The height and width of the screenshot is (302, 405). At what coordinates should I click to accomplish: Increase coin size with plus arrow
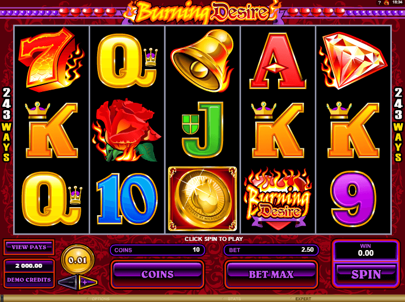(x=88, y=283)
